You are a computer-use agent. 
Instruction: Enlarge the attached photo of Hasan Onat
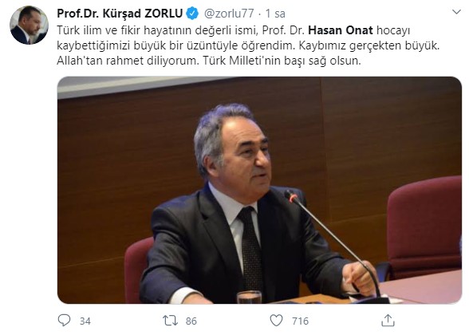tap(259, 190)
